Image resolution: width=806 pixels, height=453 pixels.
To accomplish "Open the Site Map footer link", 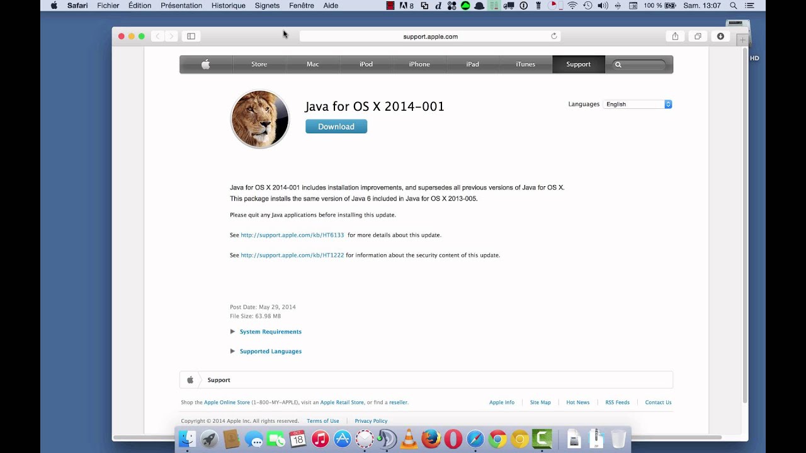I will click(540, 402).
